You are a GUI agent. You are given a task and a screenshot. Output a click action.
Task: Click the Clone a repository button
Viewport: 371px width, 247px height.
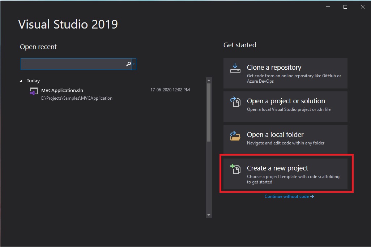pos(285,73)
